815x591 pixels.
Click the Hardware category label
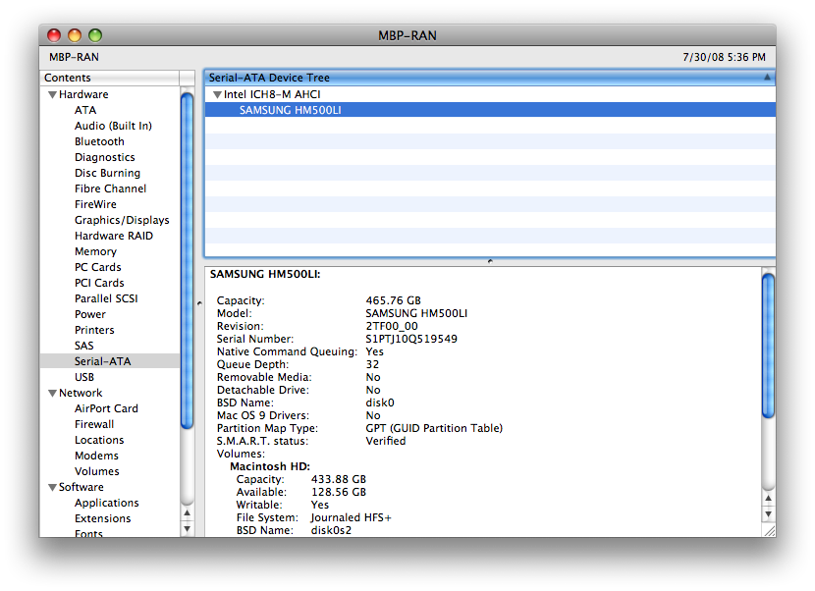tap(83, 94)
